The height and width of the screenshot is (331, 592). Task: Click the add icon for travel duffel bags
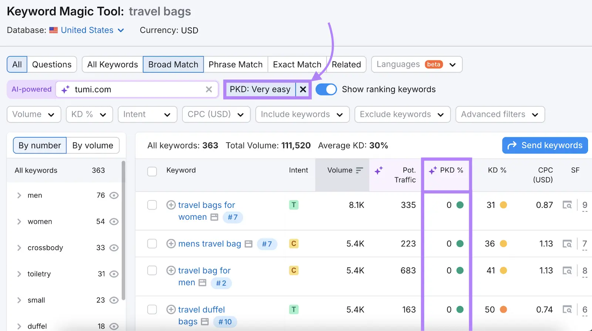coord(171,310)
